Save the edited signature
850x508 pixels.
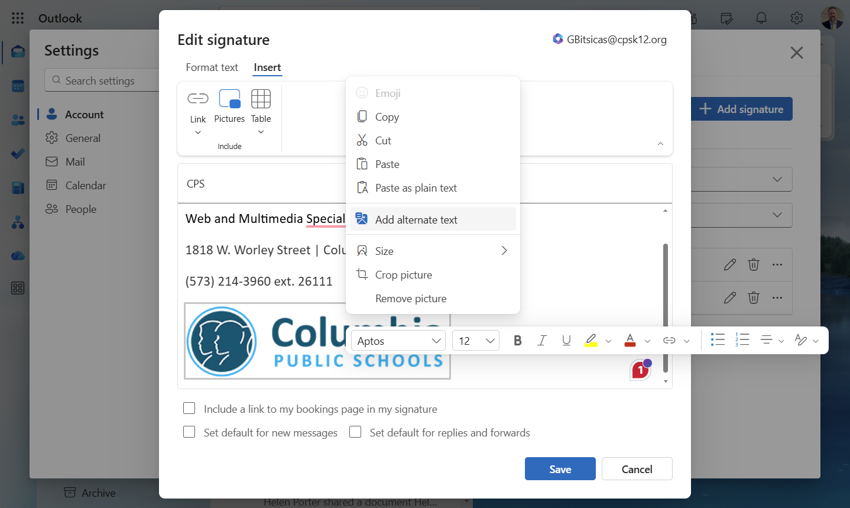(x=560, y=469)
